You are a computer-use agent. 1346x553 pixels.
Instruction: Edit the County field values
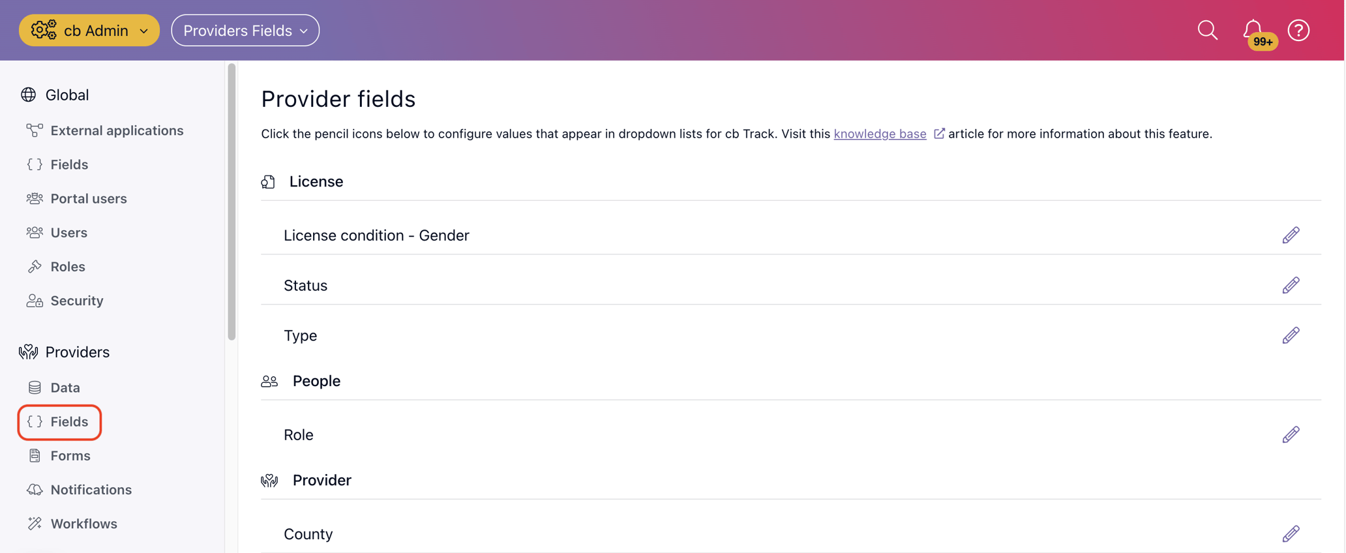point(1291,534)
